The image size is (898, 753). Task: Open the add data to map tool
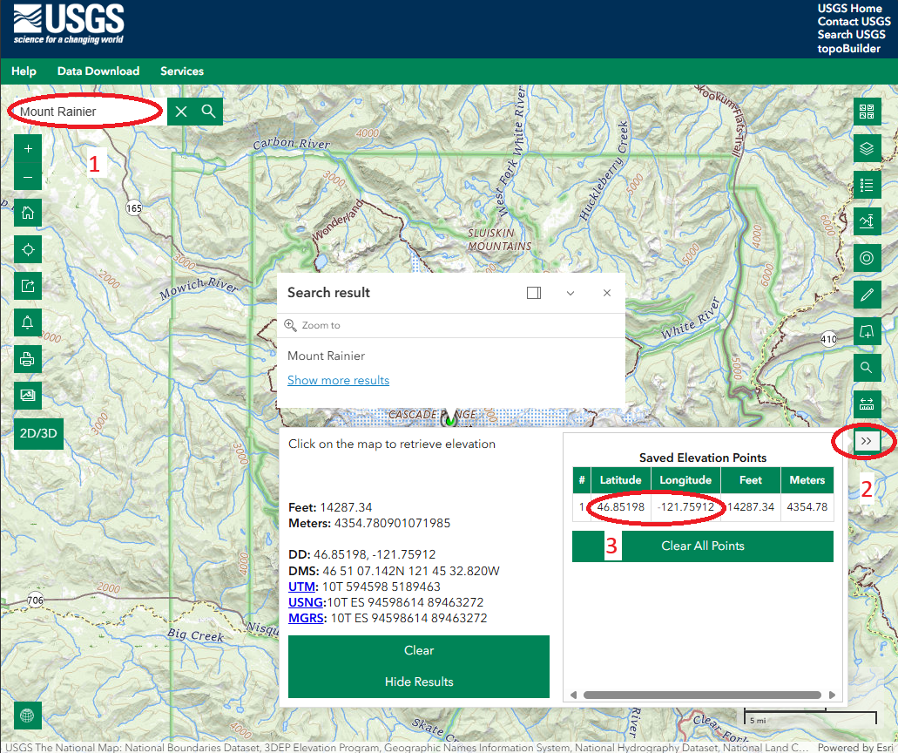click(x=867, y=331)
